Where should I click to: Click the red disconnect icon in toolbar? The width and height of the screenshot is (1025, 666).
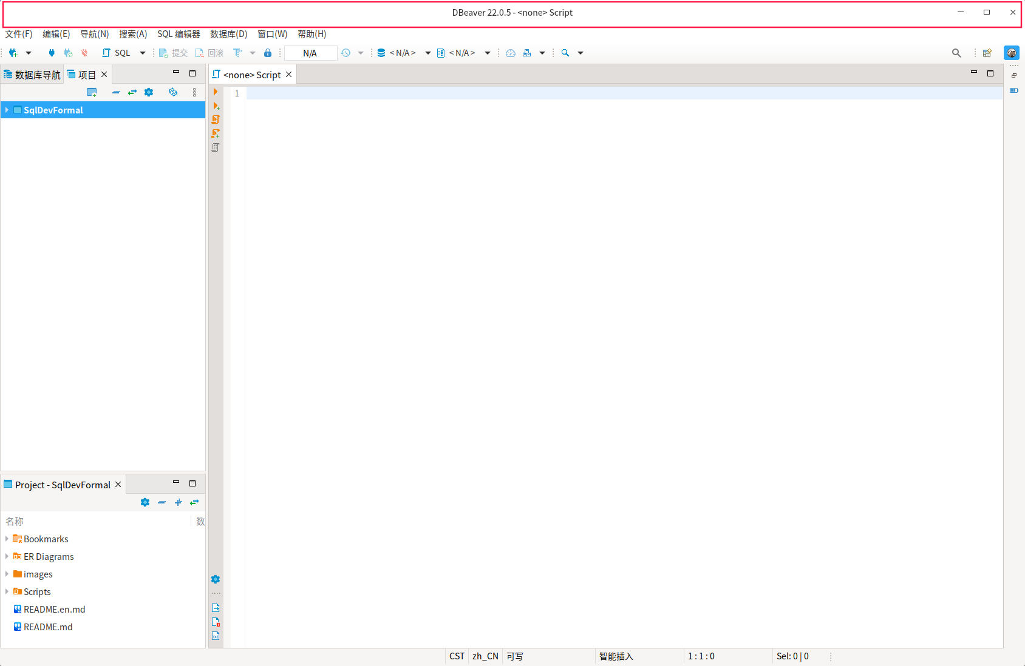pos(84,53)
